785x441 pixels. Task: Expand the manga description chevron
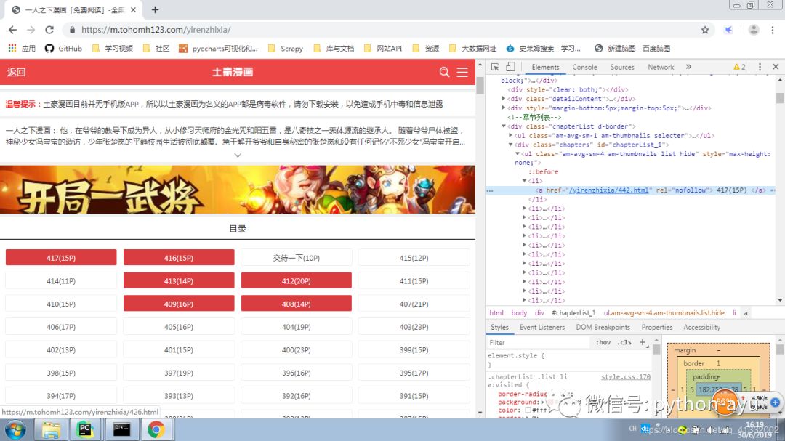[x=238, y=155]
